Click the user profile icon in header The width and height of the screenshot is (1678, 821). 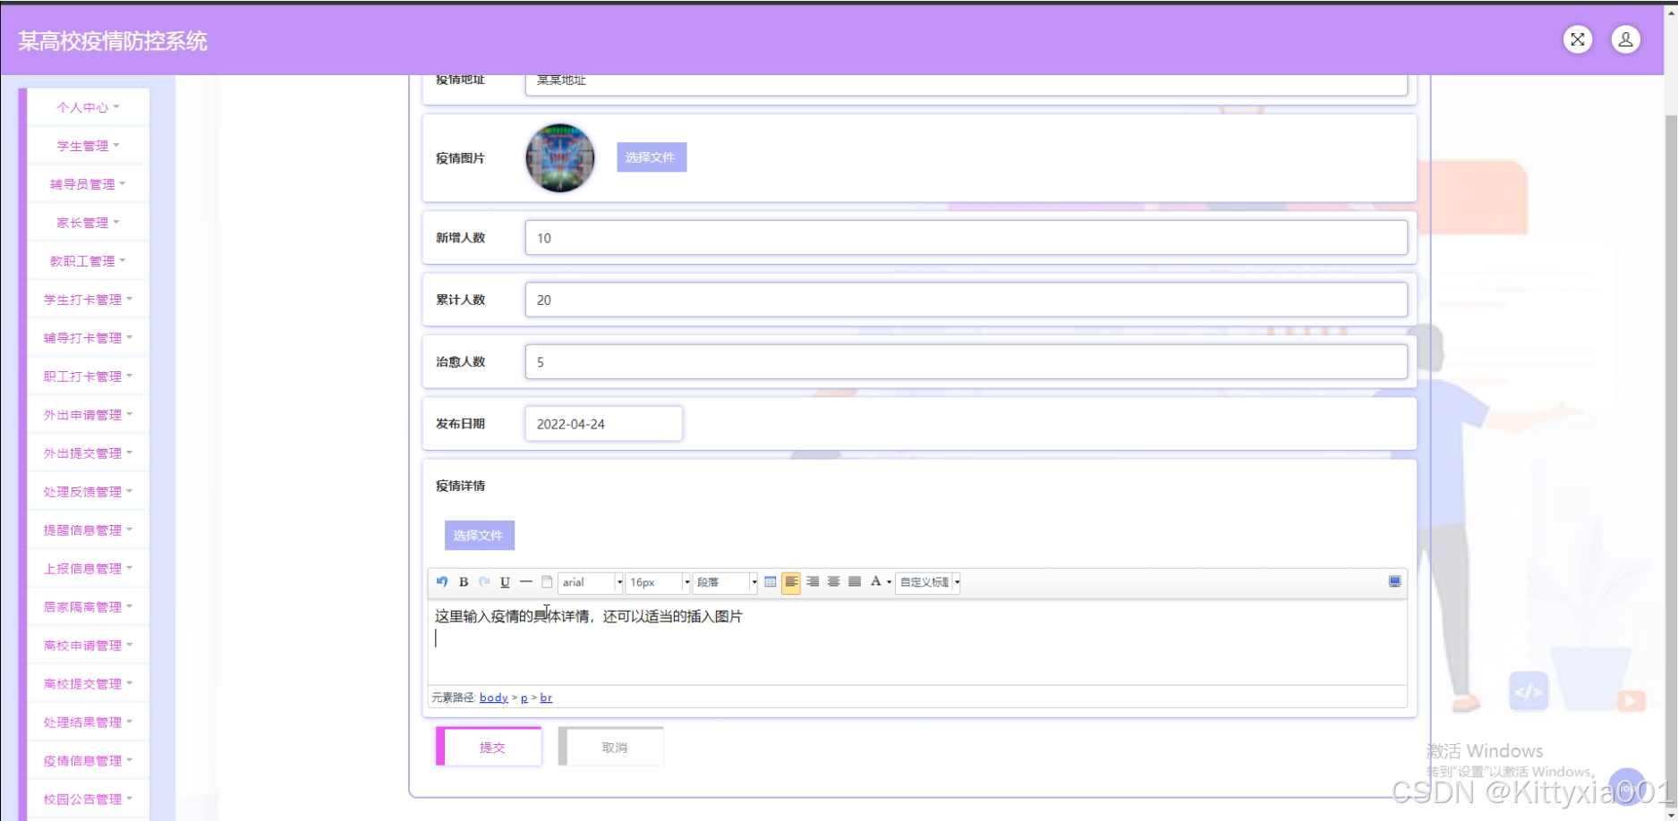click(x=1625, y=39)
